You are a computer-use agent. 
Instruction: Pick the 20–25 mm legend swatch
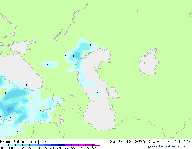(54, 145)
